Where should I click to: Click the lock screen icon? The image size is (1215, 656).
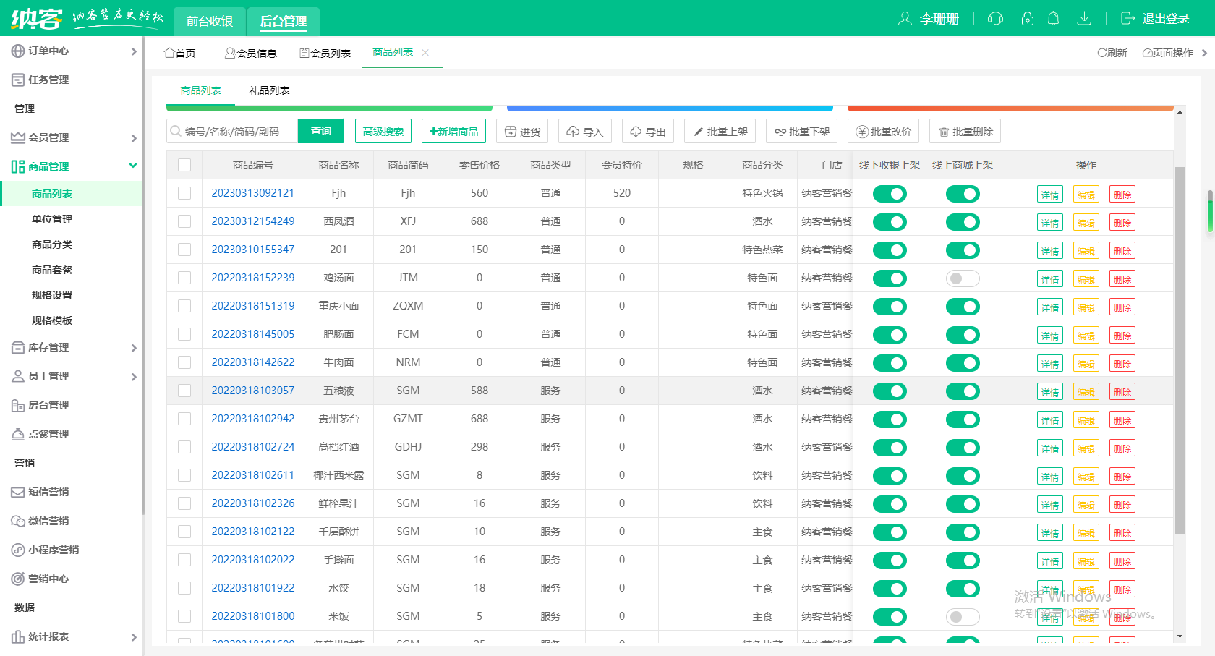(x=1027, y=19)
